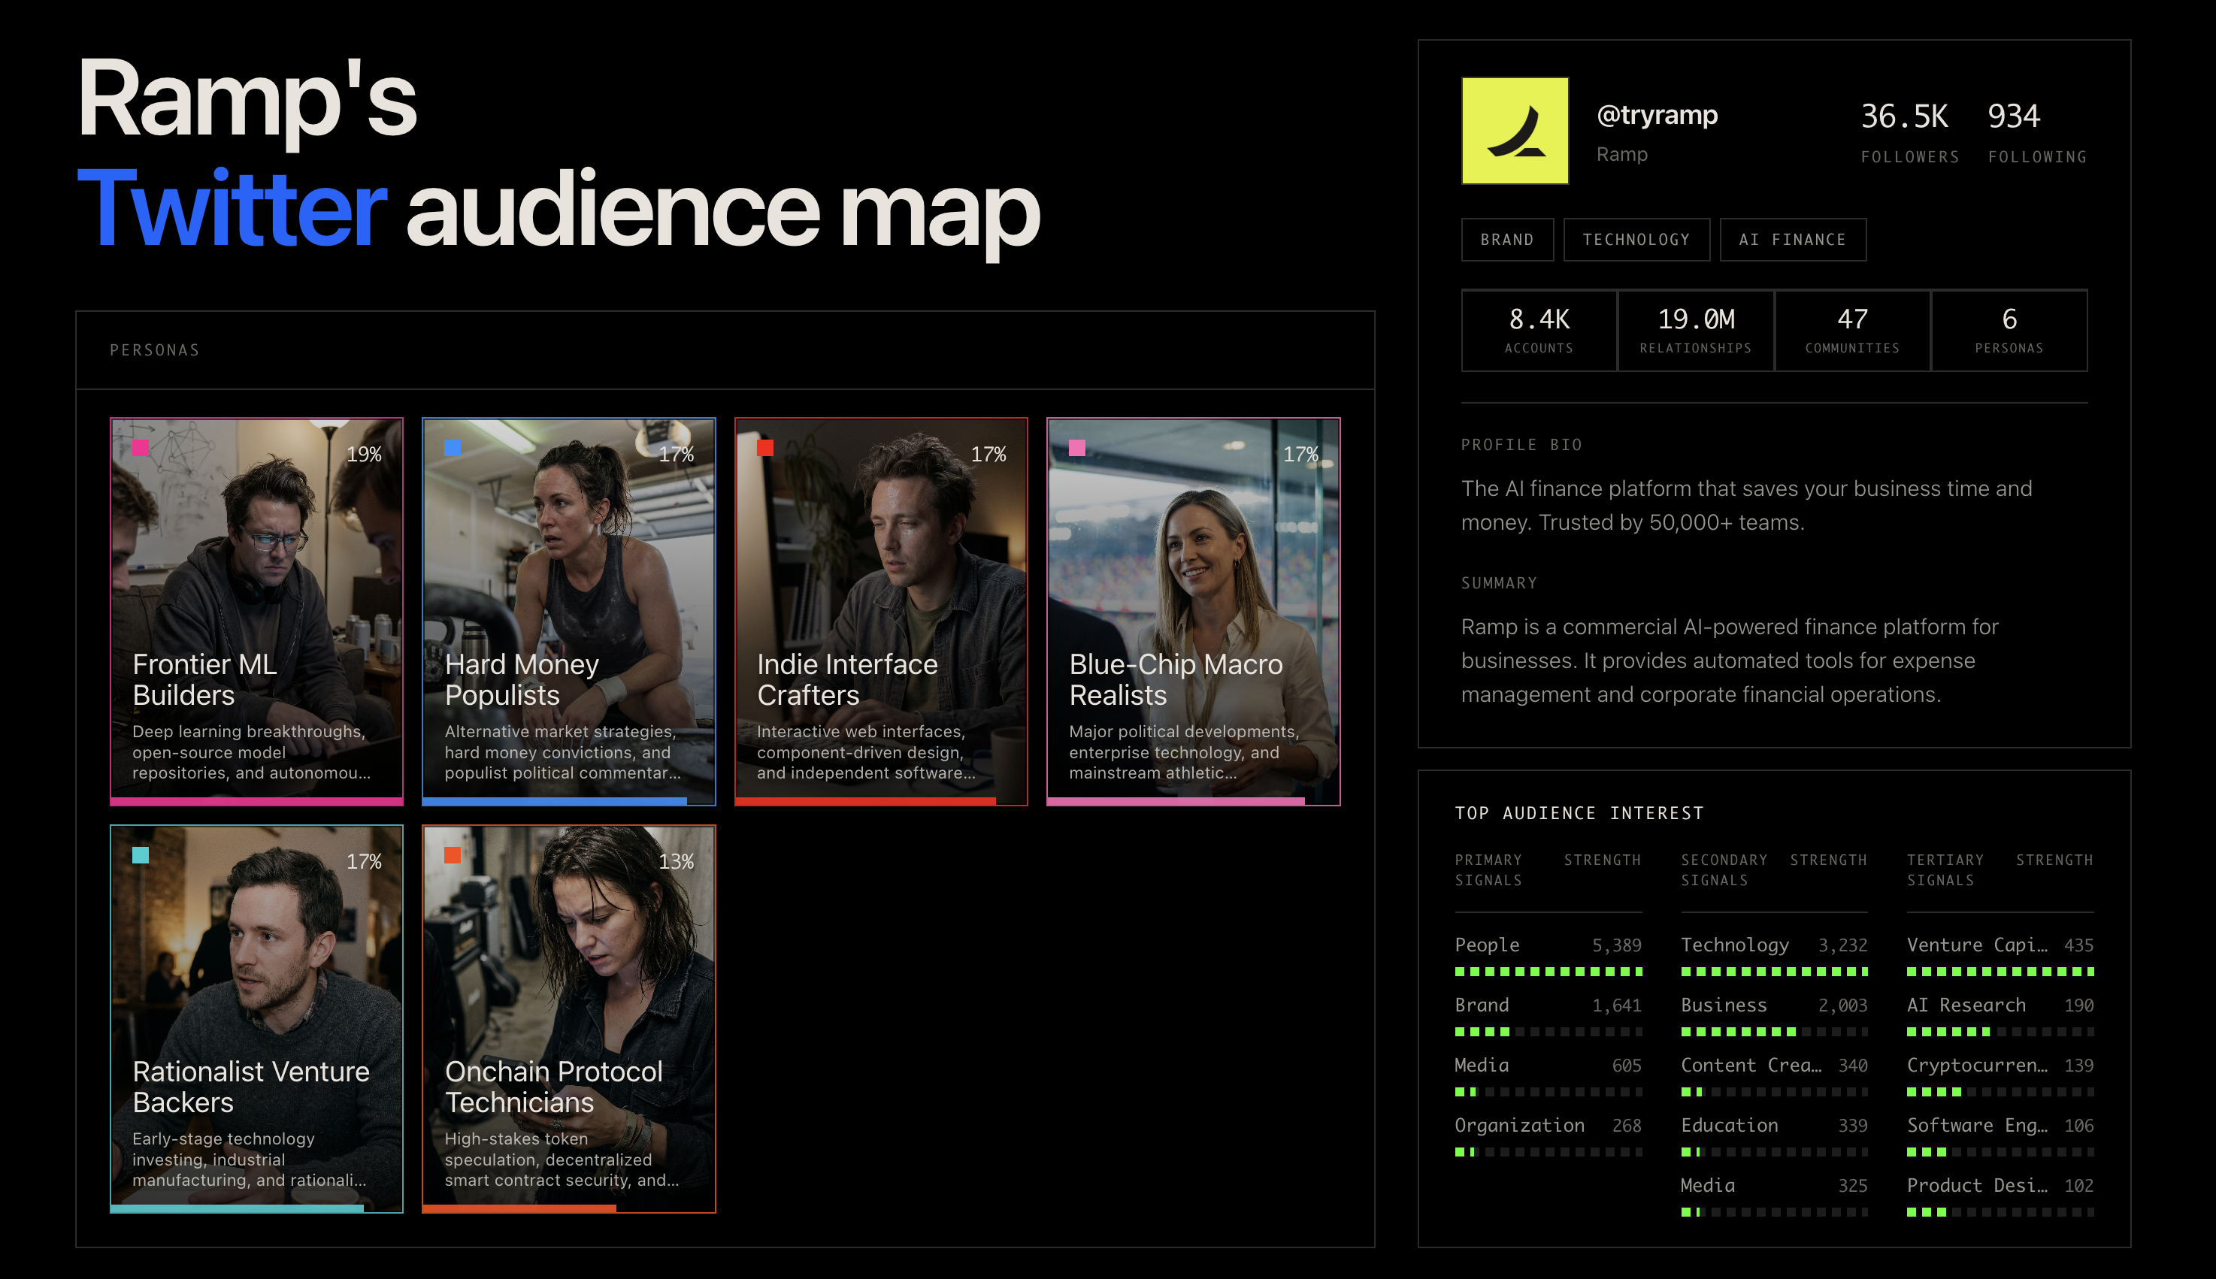Image resolution: width=2216 pixels, height=1279 pixels.
Task: Click the 47 Communities stat box
Action: pyautogui.click(x=1852, y=331)
